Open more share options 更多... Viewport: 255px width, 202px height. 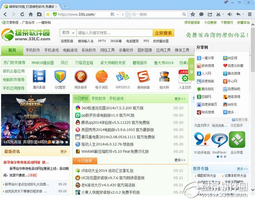pos(231,112)
